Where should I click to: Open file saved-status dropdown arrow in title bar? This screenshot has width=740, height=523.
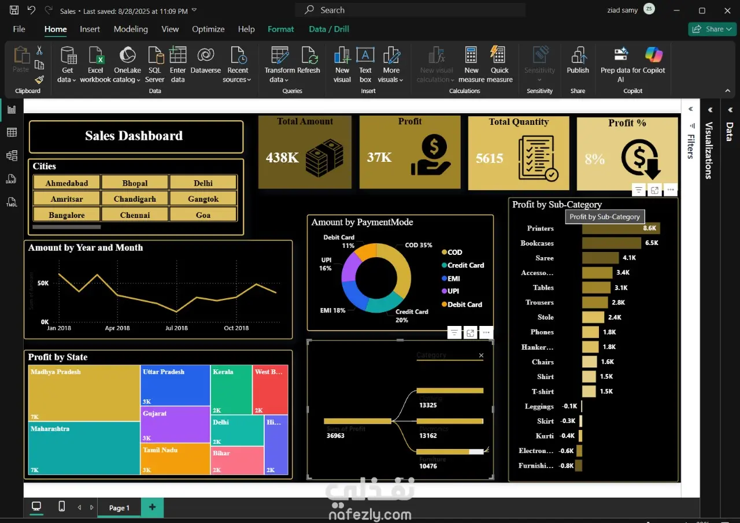(194, 10)
